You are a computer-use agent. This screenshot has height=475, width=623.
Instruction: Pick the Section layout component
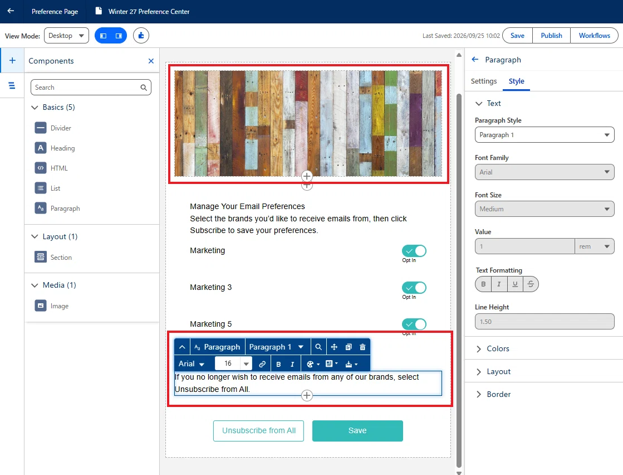tap(53, 258)
